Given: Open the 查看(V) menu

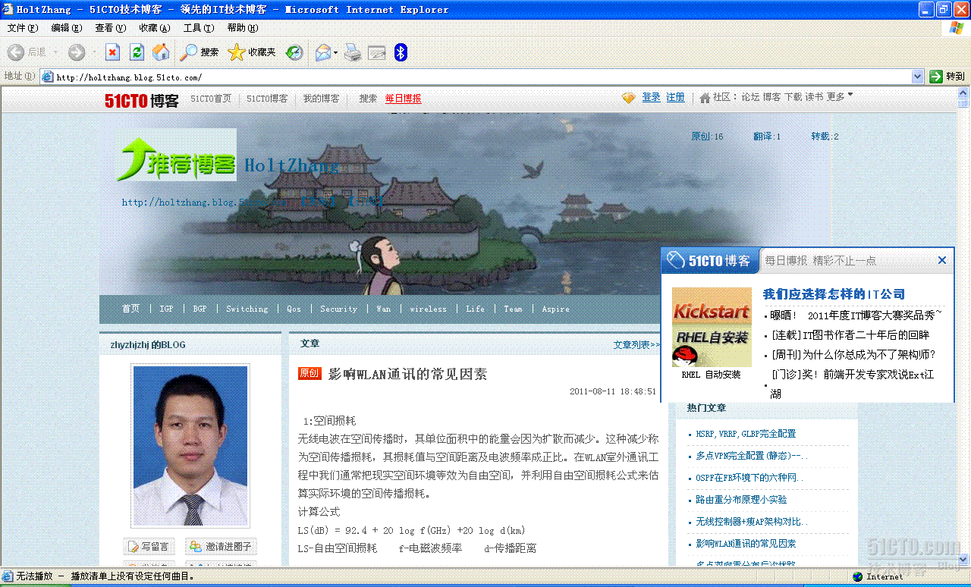Looking at the screenshot, I should pyautogui.click(x=111, y=28).
